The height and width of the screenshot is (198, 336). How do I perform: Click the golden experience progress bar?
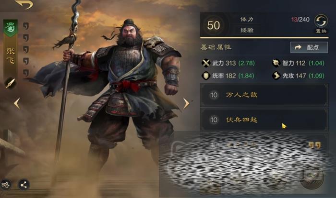[x=264, y=38]
